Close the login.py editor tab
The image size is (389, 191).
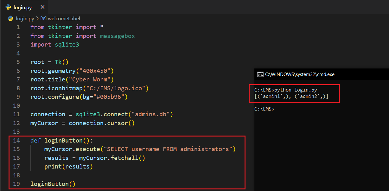[42, 7]
